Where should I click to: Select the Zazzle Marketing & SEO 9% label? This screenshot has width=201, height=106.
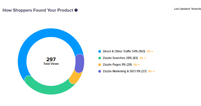pyautogui.click(x=124, y=71)
